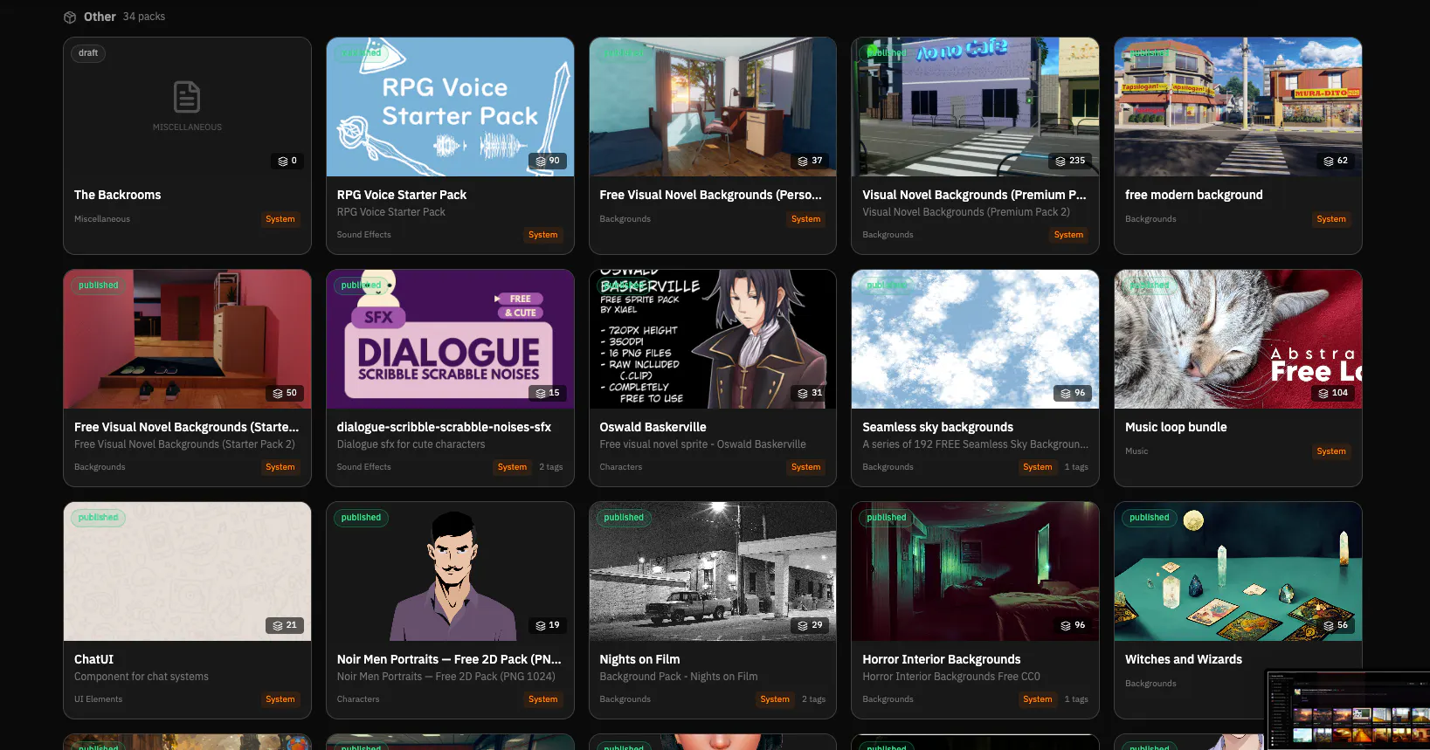This screenshot has height=750, width=1430.
Task: Click the asset count badge 0 on The Backrooms
Action: pyautogui.click(x=287, y=161)
